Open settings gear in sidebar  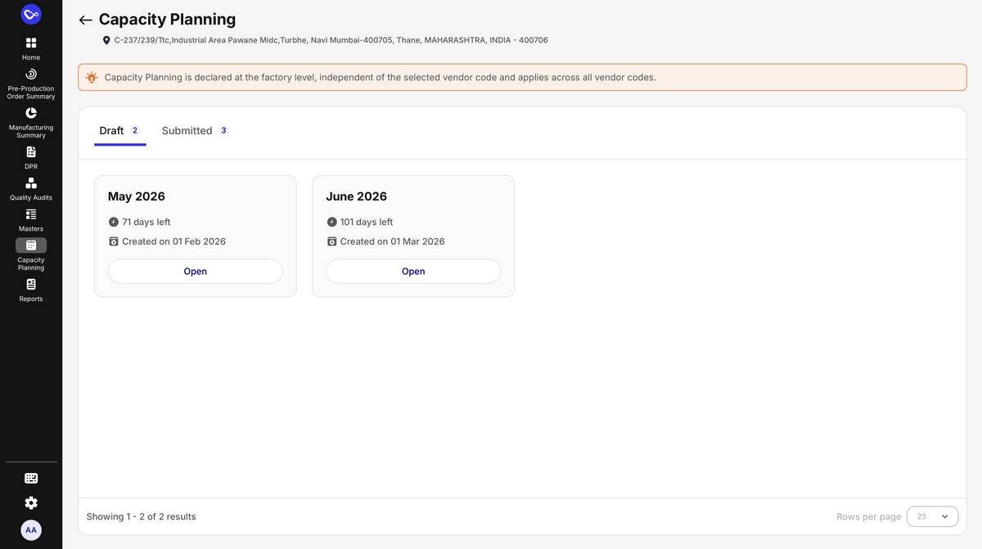[31, 503]
